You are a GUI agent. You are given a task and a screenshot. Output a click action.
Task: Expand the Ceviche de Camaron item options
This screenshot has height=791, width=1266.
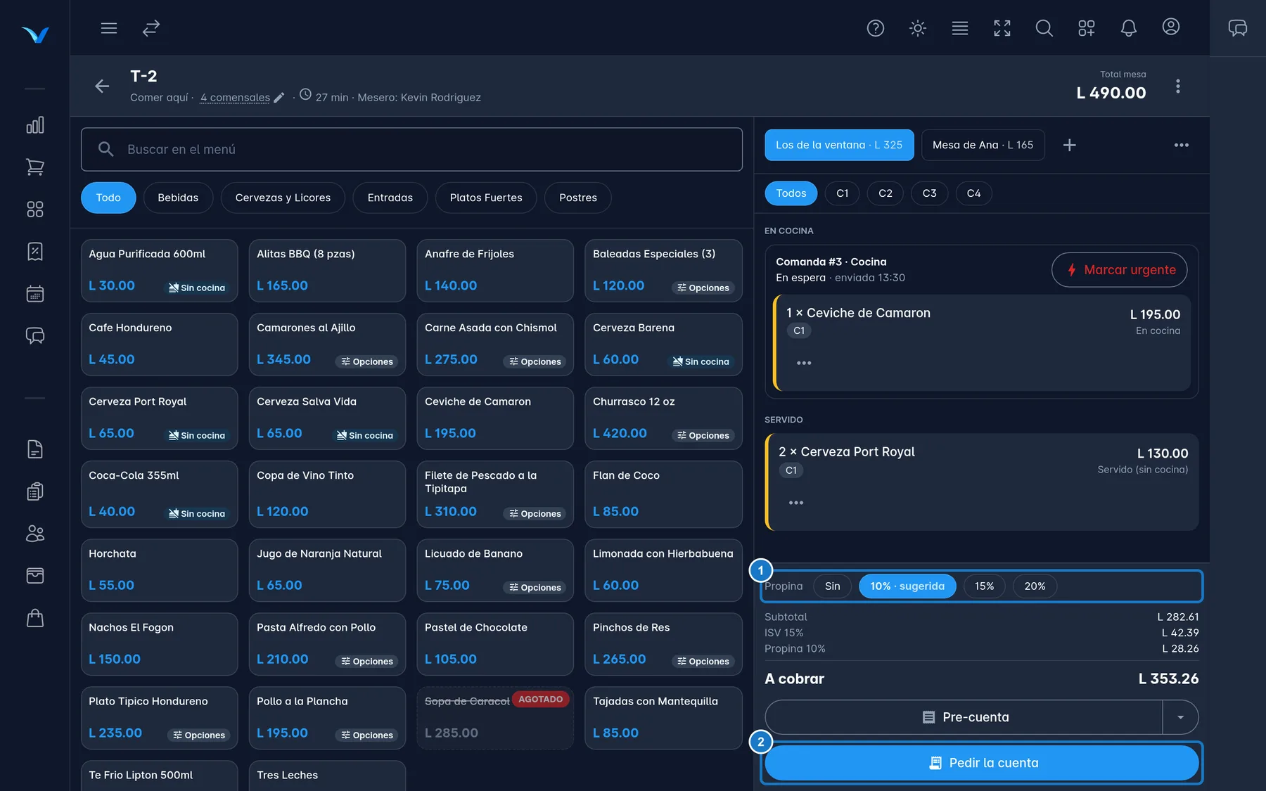coord(804,363)
